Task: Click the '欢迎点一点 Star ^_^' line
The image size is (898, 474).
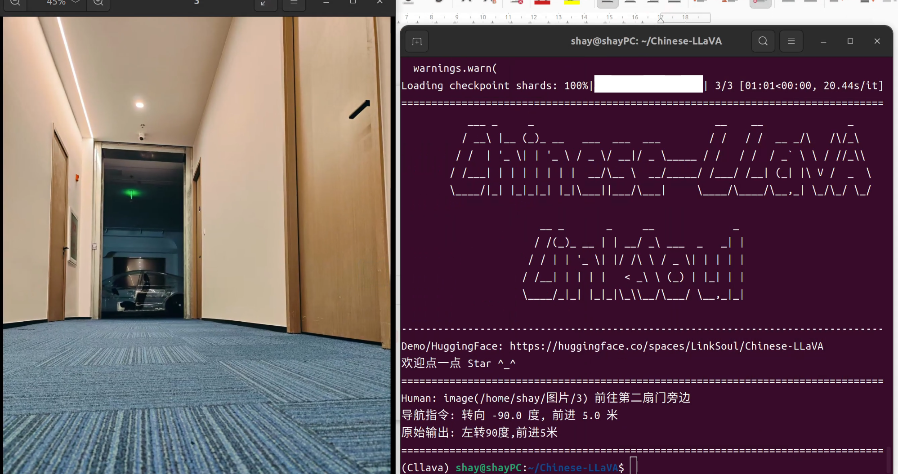Action: (x=458, y=363)
